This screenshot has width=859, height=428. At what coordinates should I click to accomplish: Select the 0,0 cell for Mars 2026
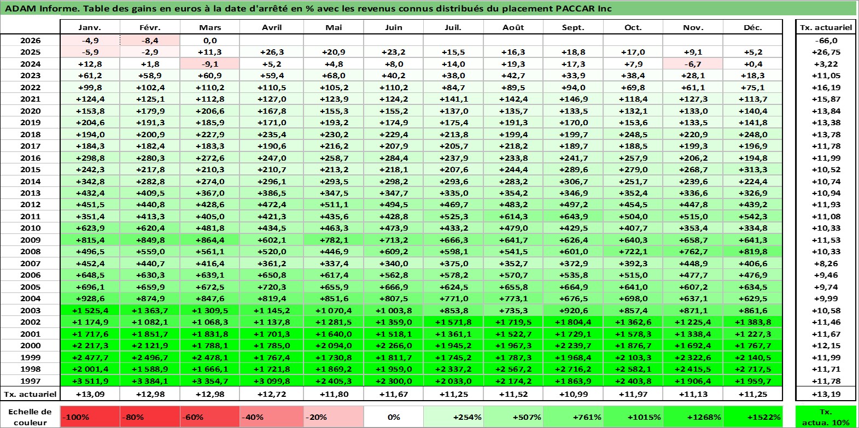click(x=210, y=40)
